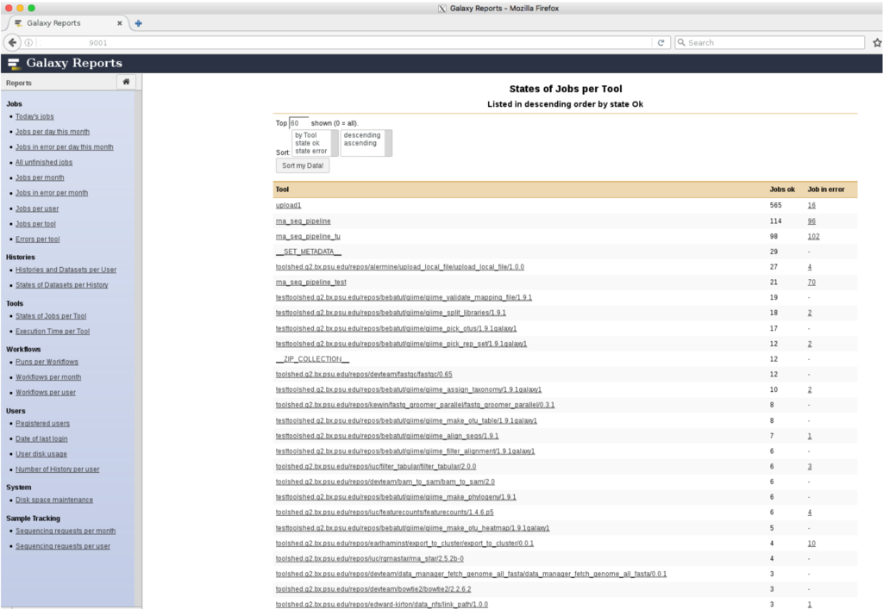
Task: Open User disk usage report
Action: [41, 454]
